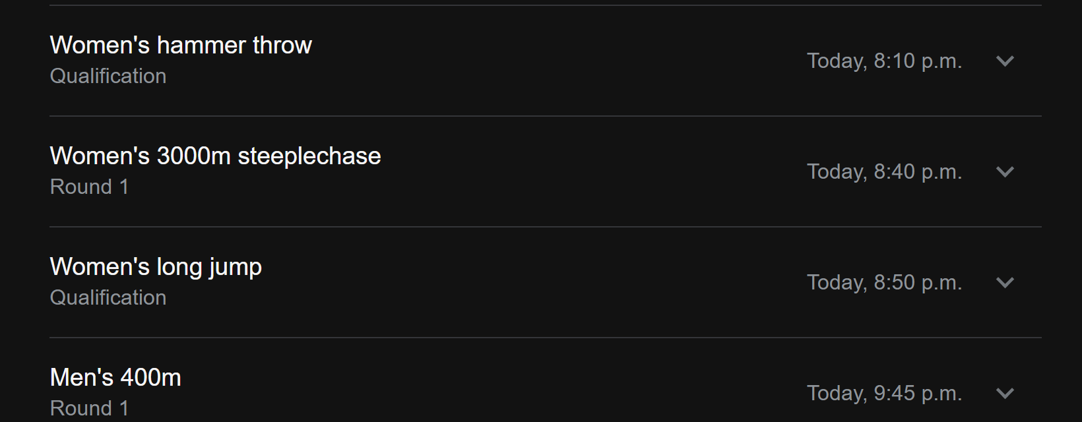This screenshot has width=1082, height=422.
Task: Click Today, 9:45 p.m. time label
Action: pos(885,393)
